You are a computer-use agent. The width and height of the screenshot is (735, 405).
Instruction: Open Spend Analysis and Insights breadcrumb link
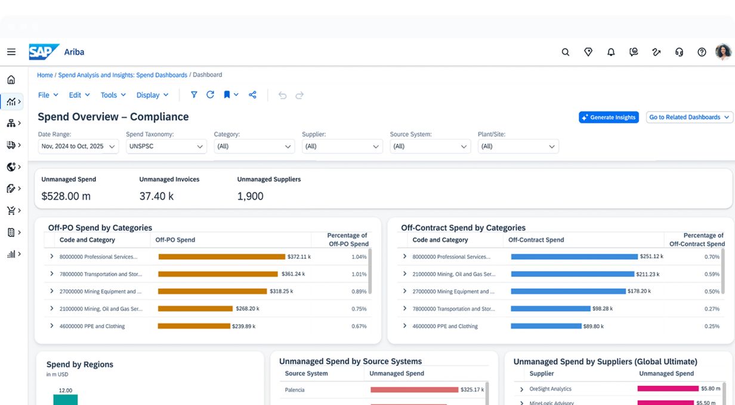(122, 75)
